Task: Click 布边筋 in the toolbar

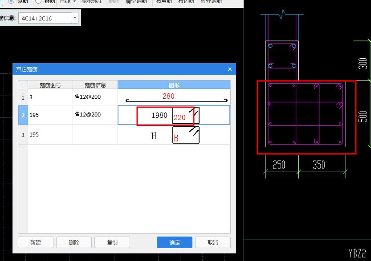Action: tap(186, 1)
